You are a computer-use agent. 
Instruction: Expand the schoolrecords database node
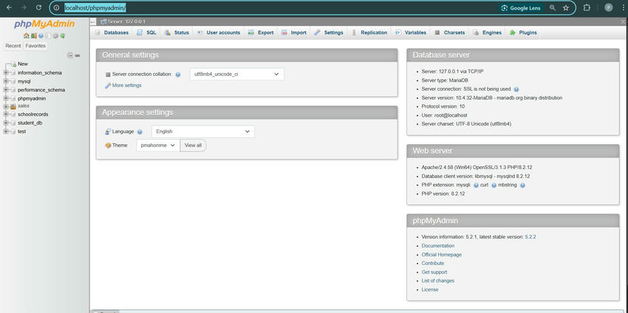coord(6,114)
